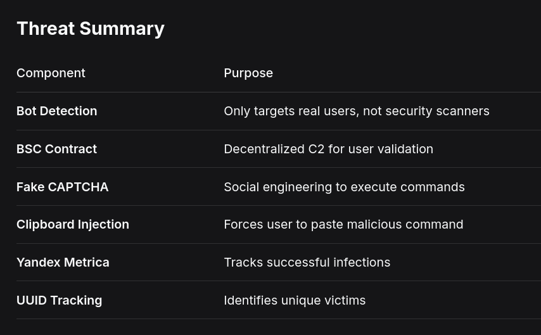
Task: Select the Fake CAPTCHA component name
Action: tap(63, 187)
